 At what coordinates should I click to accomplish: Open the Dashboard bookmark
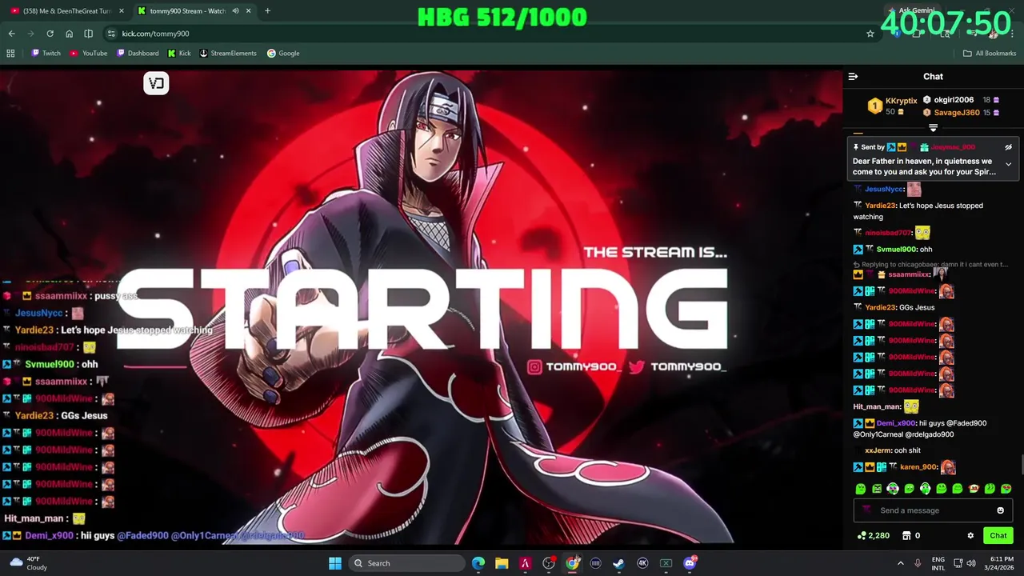(x=138, y=54)
